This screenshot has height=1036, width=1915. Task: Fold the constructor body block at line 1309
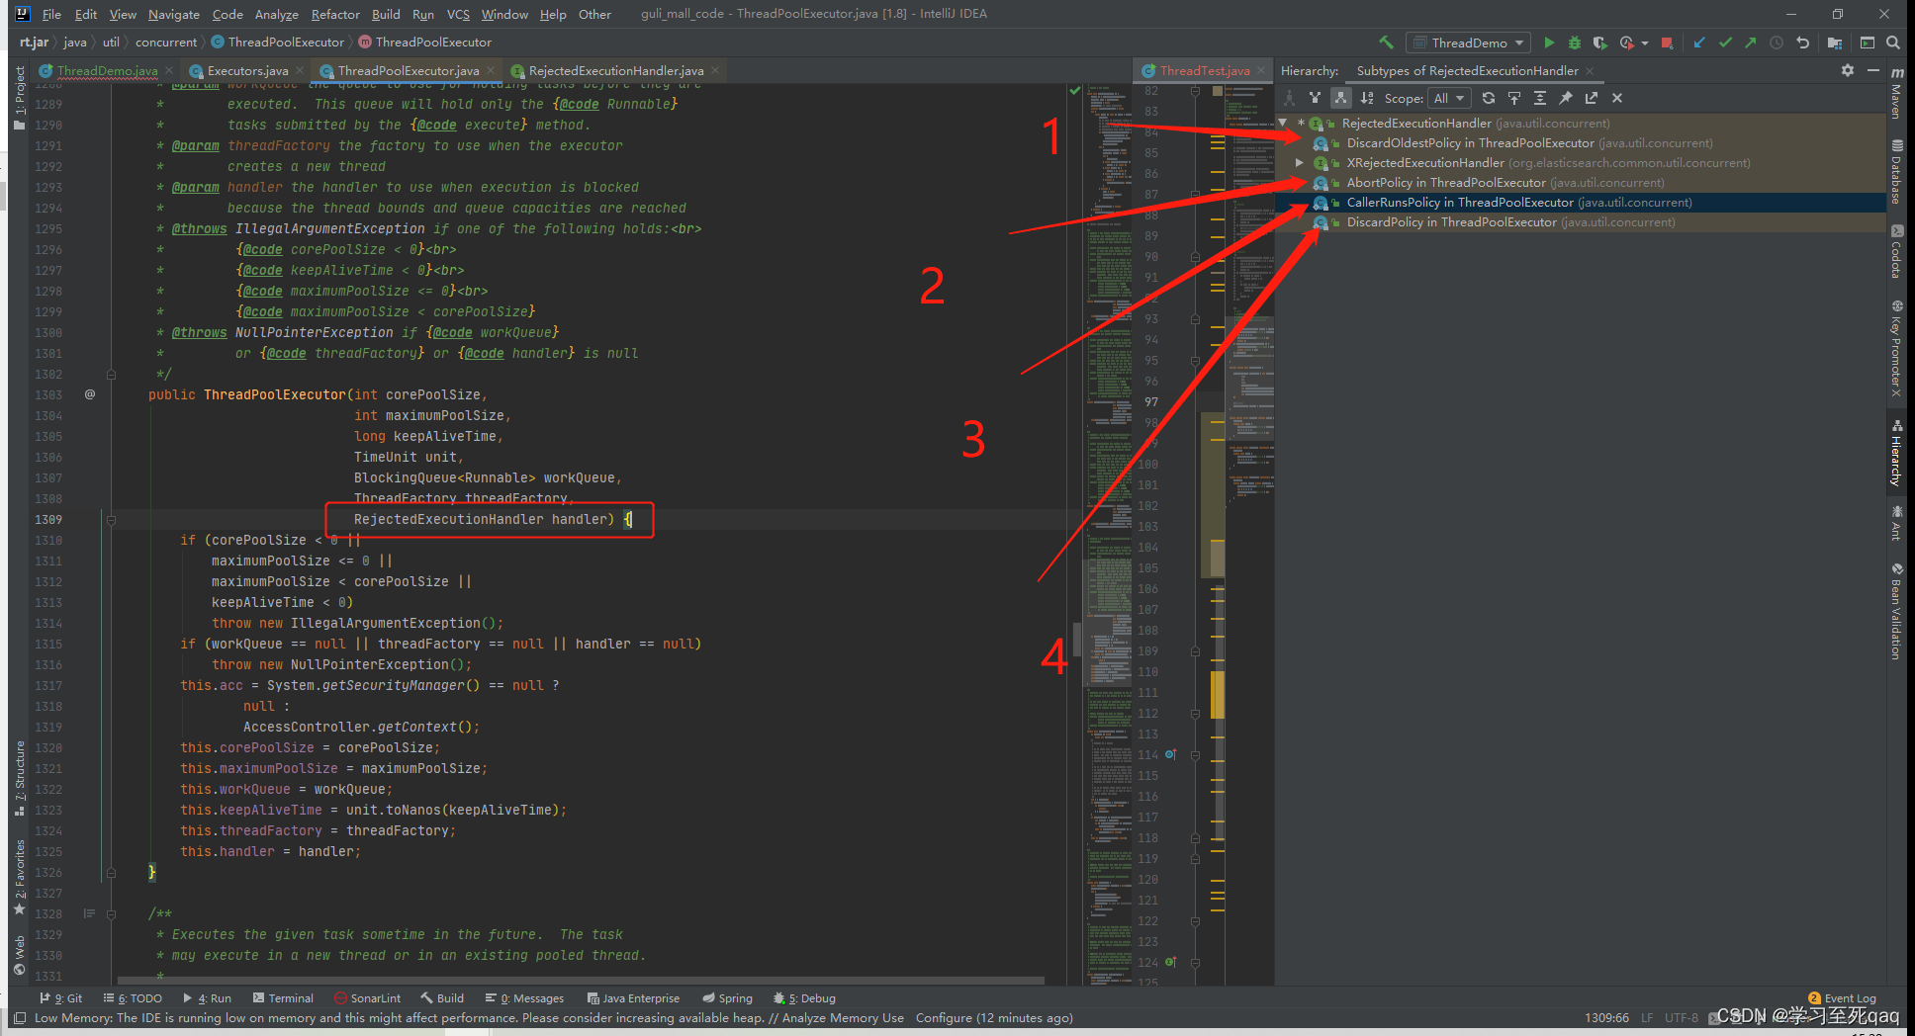point(111,520)
